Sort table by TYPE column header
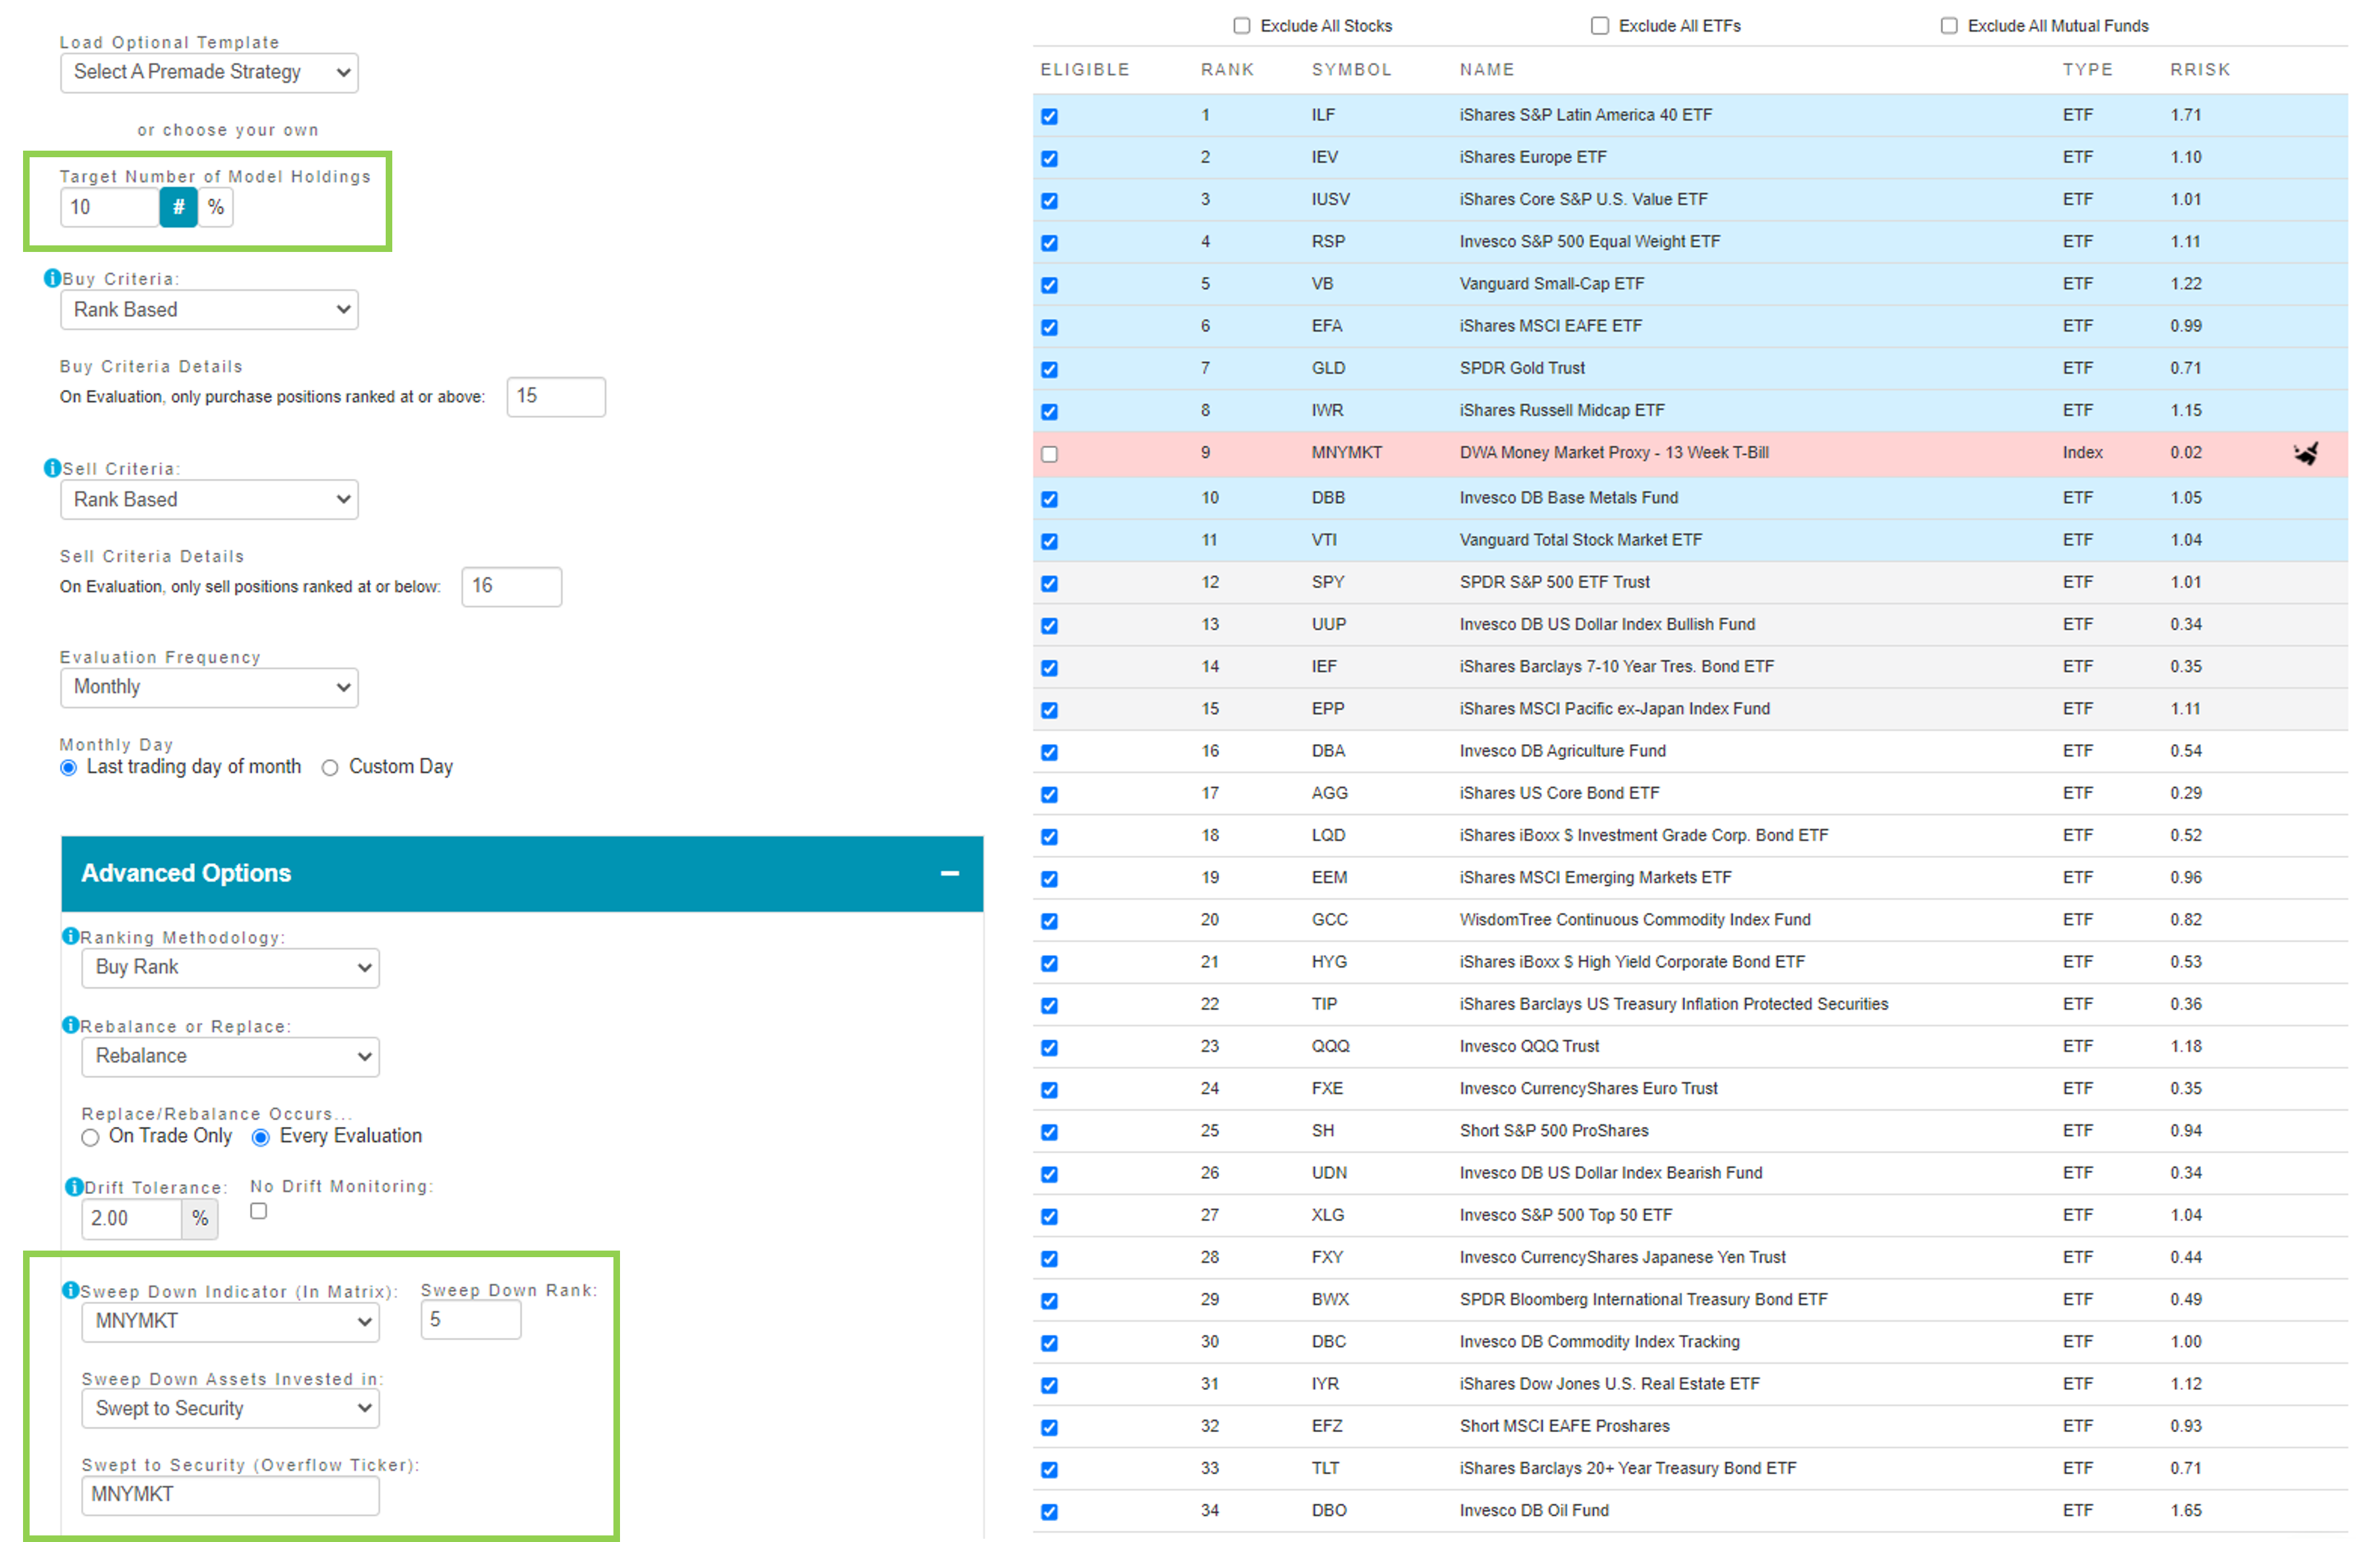 (2088, 70)
